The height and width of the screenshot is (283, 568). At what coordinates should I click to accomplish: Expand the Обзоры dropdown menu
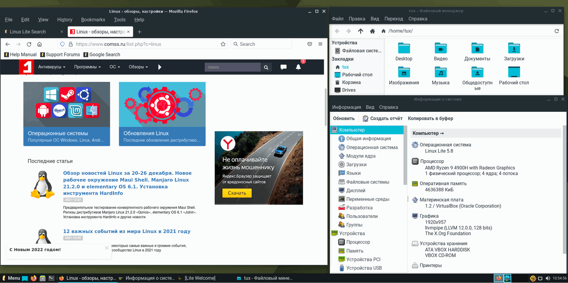tap(138, 67)
